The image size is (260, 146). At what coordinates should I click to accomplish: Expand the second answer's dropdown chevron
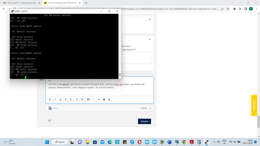tap(150, 39)
